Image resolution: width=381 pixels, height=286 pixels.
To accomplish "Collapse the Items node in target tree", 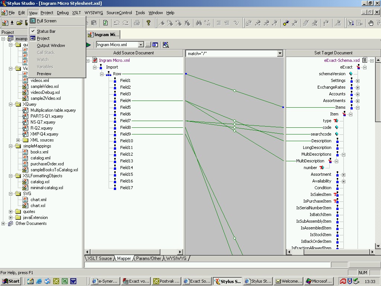I will pos(358,108).
